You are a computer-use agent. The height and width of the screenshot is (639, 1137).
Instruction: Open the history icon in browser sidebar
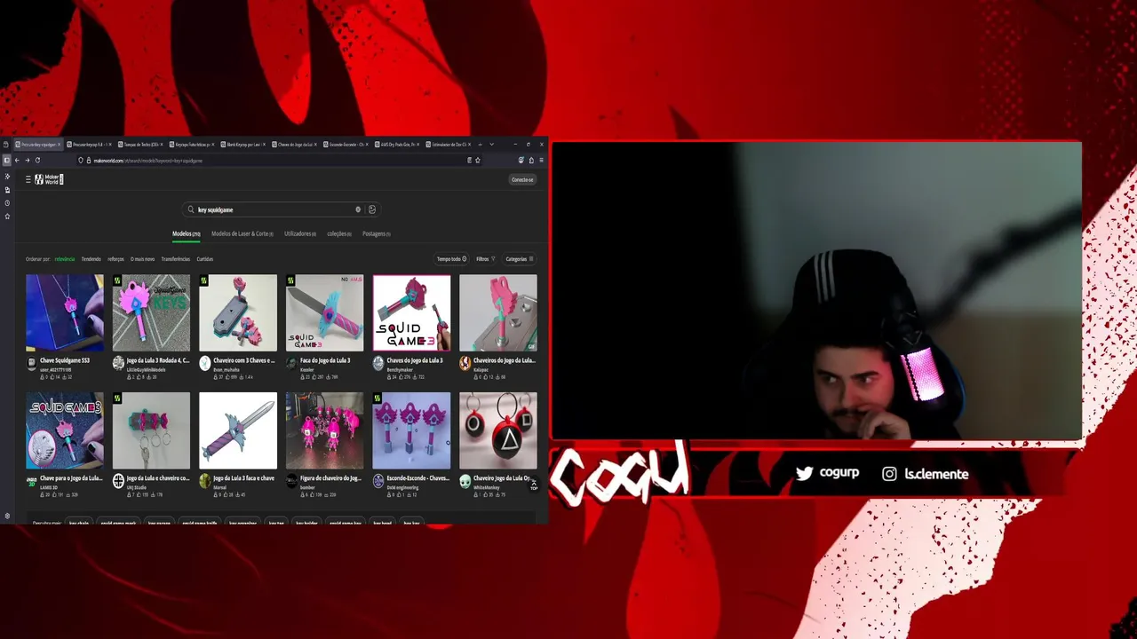tap(7, 203)
